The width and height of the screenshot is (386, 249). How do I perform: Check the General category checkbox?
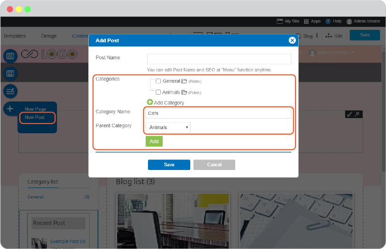click(x=158, y=81)
